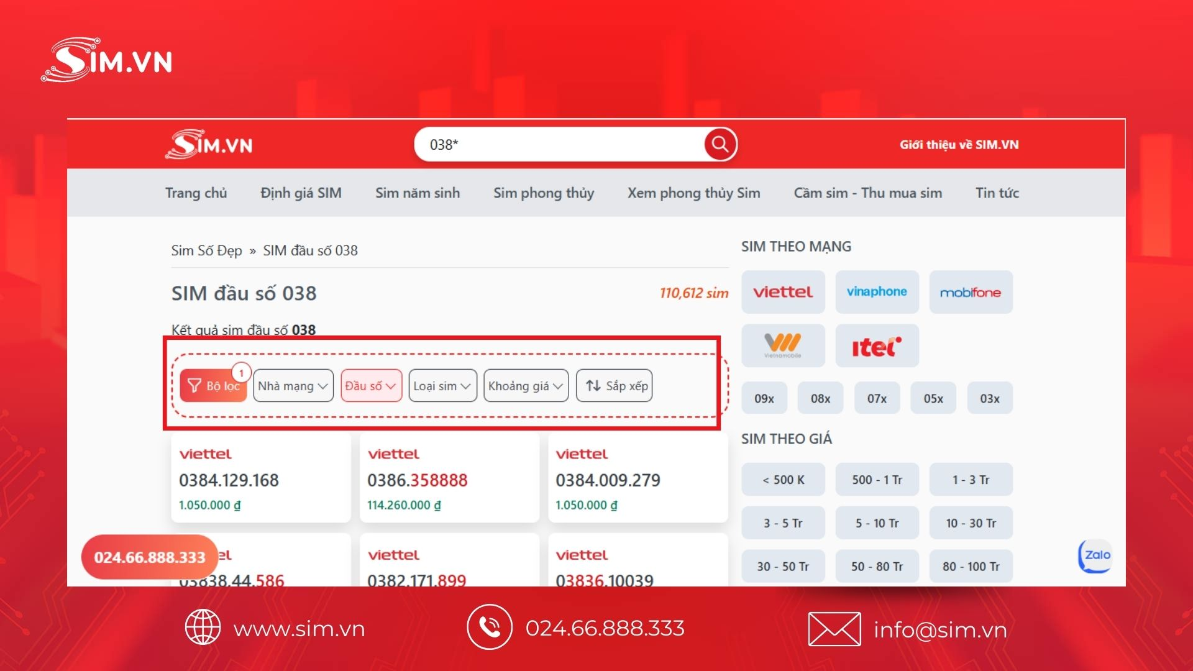Click price 114.260.000 đ text

(404, 505)
